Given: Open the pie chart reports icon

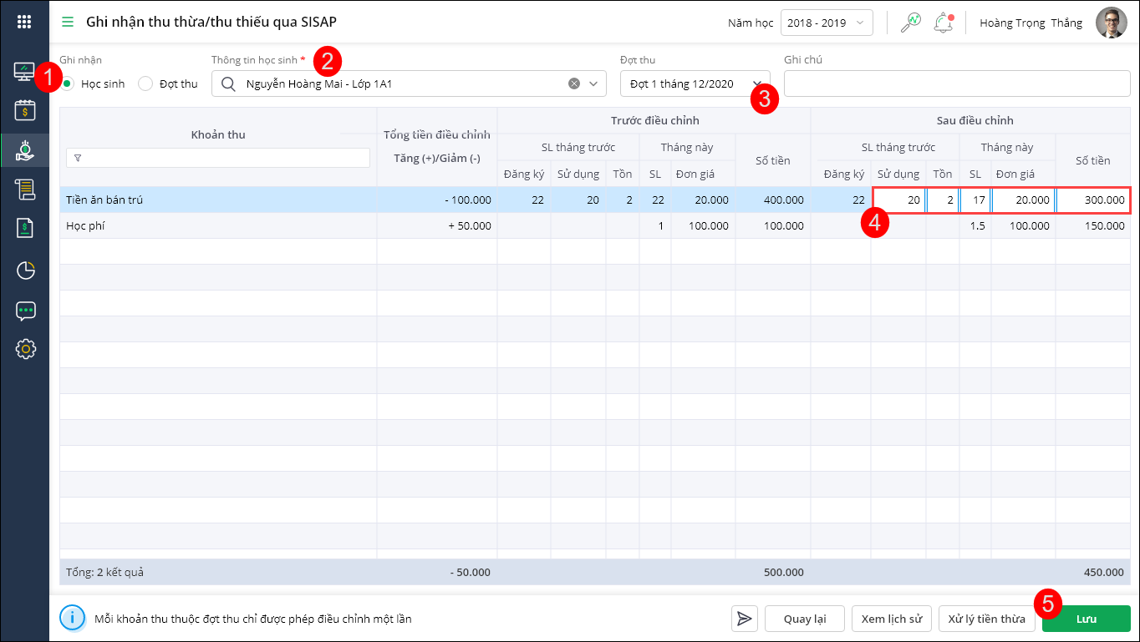Looking at the screenshot, I should pyautogui.click(x=25, y=270).
